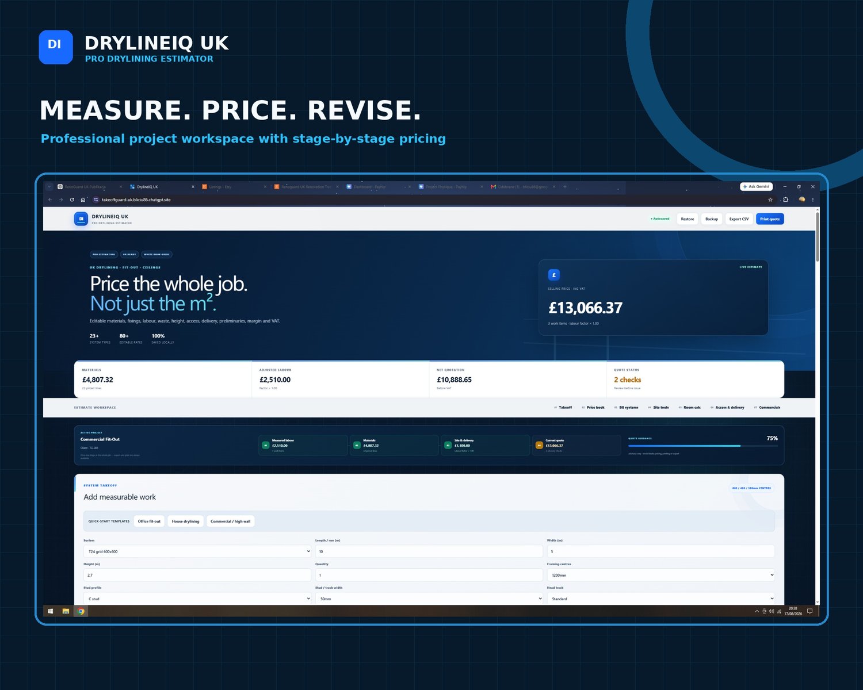Screen dimensions: 863x690
Task: Click the green Site & delivery step icon
Action: (448, 445)
